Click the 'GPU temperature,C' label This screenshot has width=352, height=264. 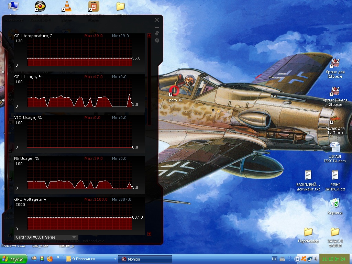click(33, 36)
